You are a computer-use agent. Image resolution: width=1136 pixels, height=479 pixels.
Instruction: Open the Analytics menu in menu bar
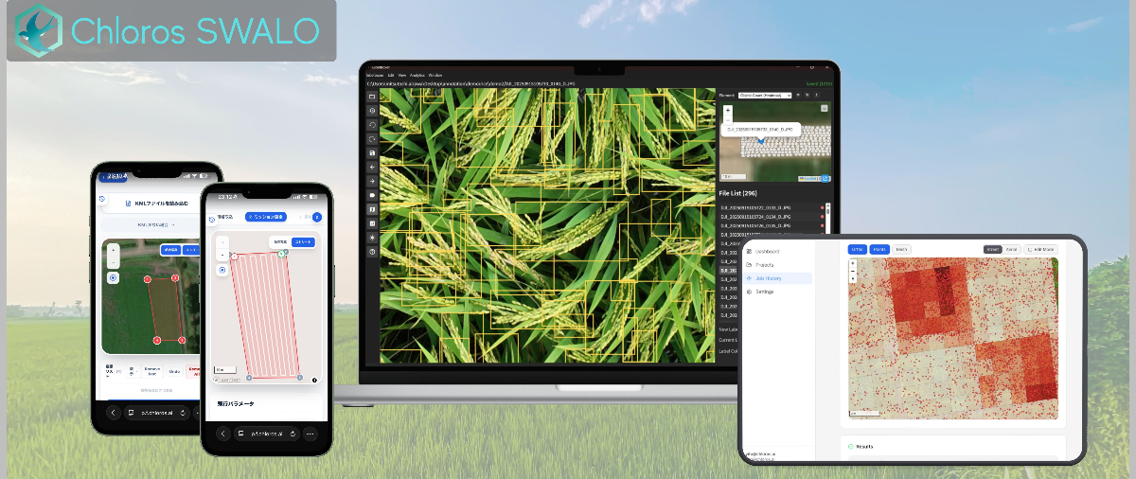point(417,75)
